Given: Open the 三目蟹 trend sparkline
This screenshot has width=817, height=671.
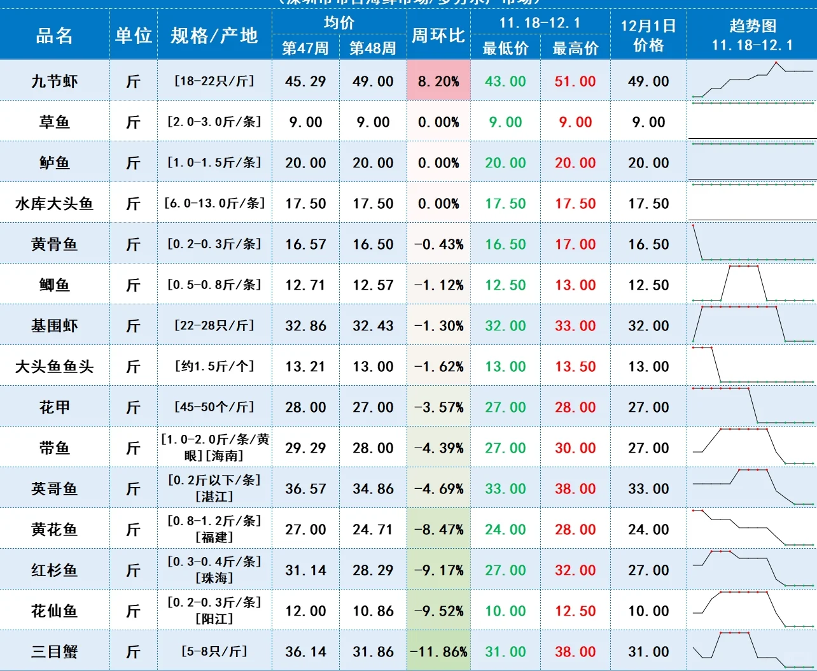Looking at the screenshot, I should (752, 651).
